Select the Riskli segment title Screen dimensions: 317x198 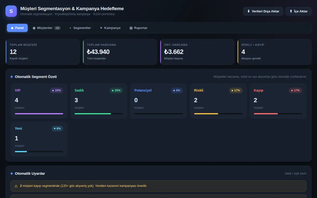point(199,90)
